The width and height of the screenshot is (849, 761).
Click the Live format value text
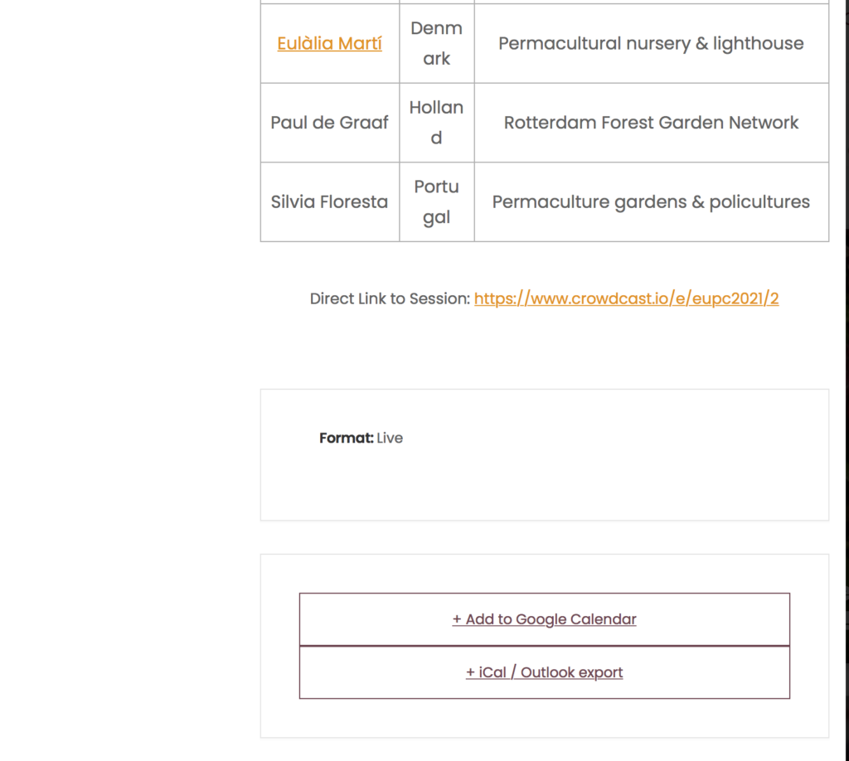tap(390, 438)
